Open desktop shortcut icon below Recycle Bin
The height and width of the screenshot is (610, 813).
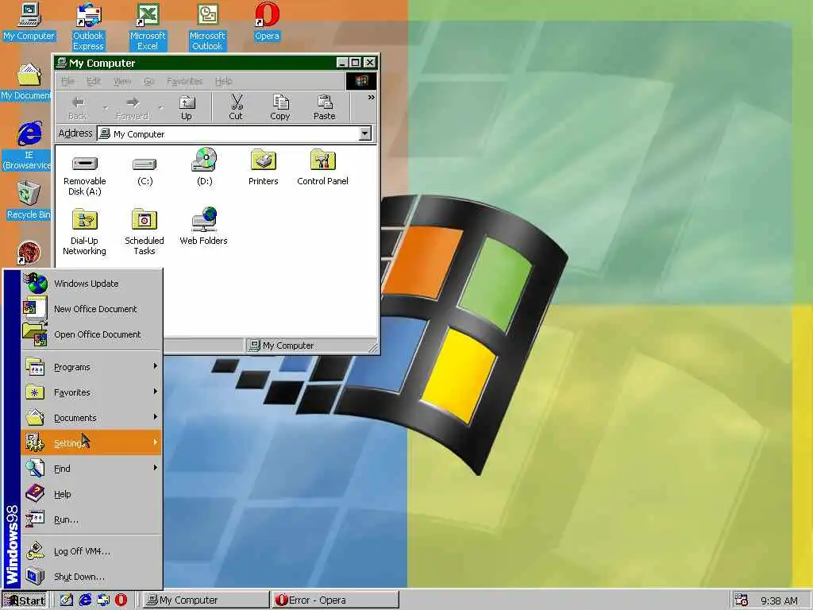pyautogui.click(x=29, y=253)
